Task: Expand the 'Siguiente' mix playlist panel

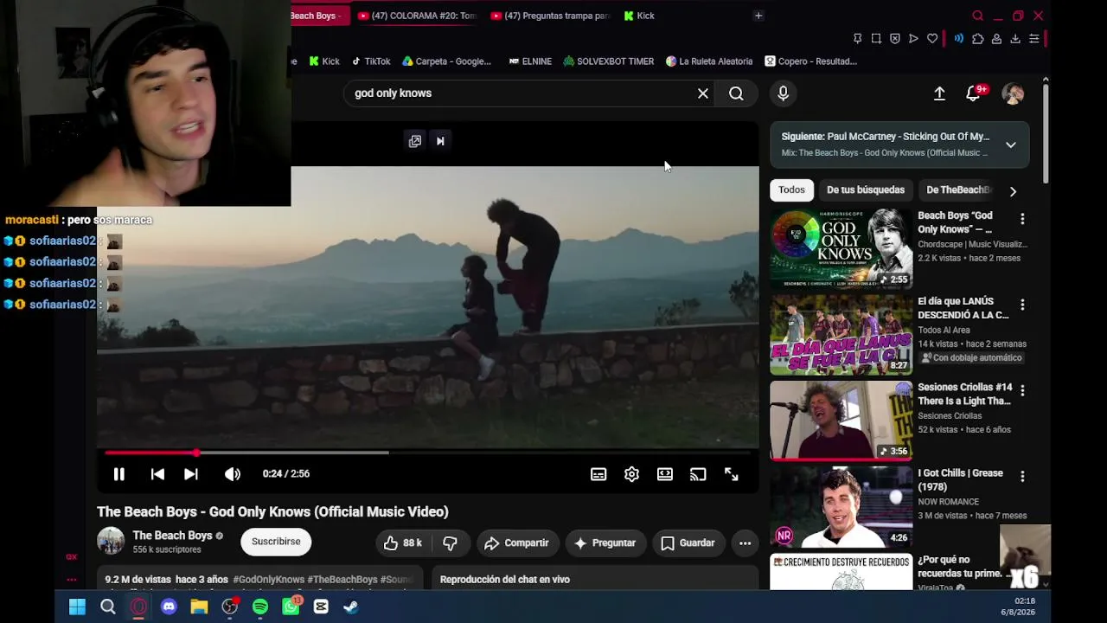Action: tap(1011, 145)
